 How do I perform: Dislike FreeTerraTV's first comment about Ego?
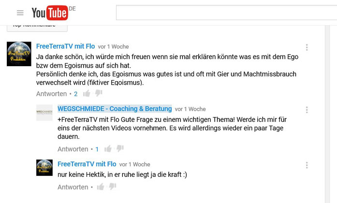99,93
